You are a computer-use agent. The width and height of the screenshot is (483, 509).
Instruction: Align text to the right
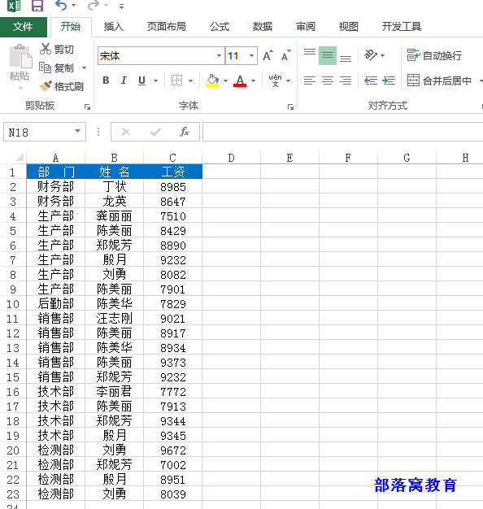click(346, 80)
